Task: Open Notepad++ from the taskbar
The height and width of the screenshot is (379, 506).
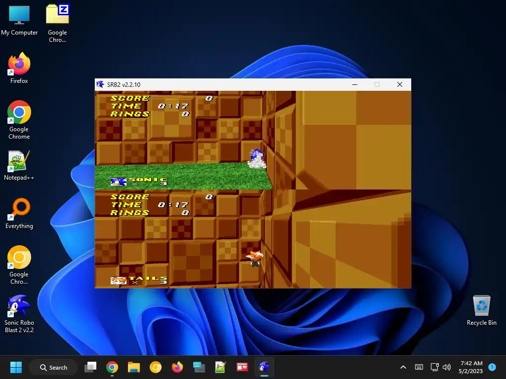Action: 220,367
